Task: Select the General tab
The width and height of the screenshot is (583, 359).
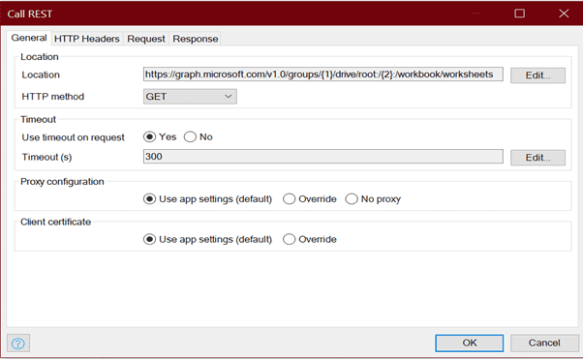Action: pos(29,38)
